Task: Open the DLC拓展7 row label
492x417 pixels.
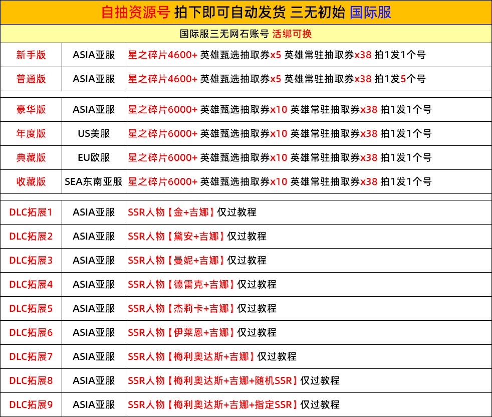Action: pos(31,356)
